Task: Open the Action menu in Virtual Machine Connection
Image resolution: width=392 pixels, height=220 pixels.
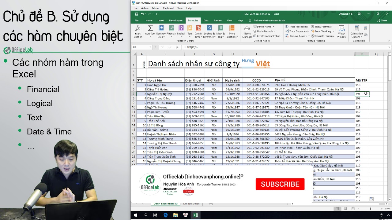Action: click(x=145, y=8)
